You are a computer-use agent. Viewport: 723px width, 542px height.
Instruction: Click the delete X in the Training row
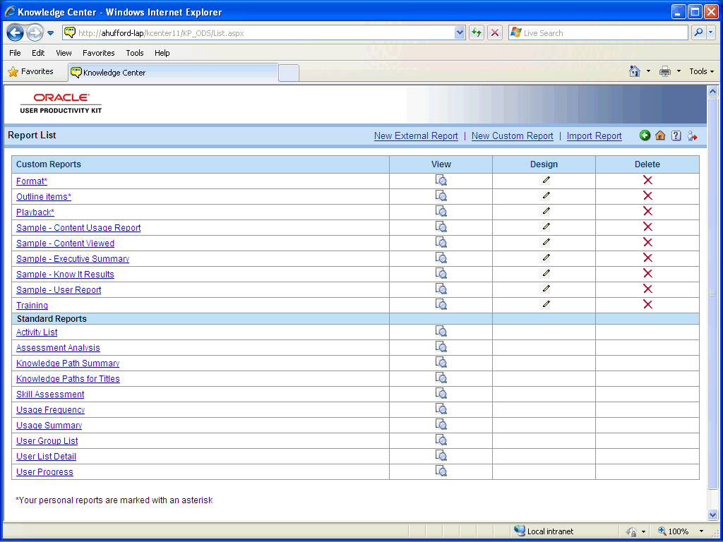[647, 304]
